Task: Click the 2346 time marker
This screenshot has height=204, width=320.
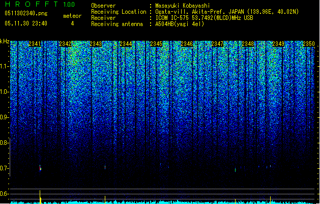Action: (x=187, y=44)
